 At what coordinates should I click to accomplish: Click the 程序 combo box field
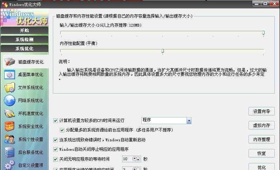coord(166,121)
